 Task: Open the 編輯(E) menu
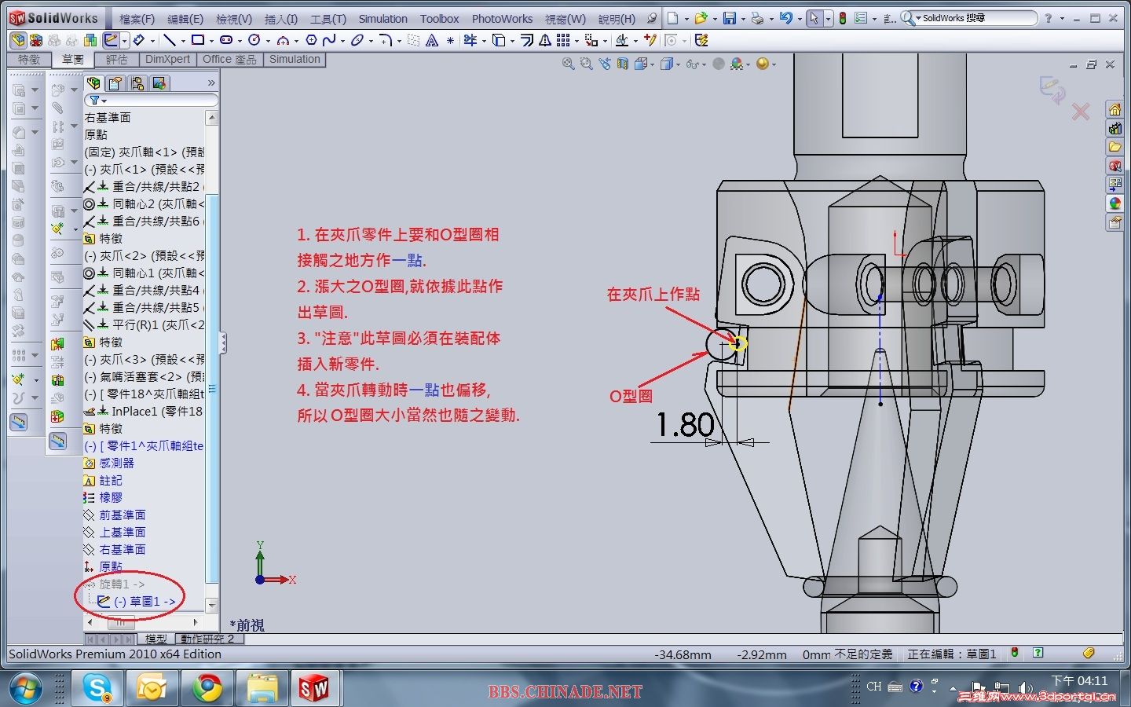[185, 19]
